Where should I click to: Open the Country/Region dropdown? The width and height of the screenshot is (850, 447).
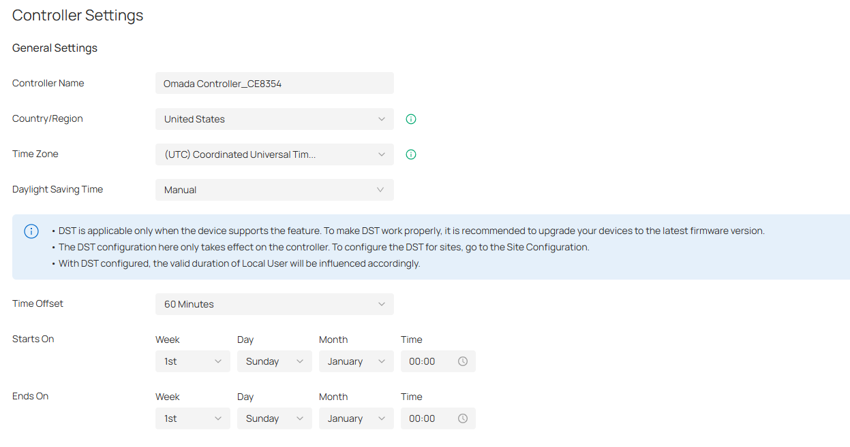[274, 119]
